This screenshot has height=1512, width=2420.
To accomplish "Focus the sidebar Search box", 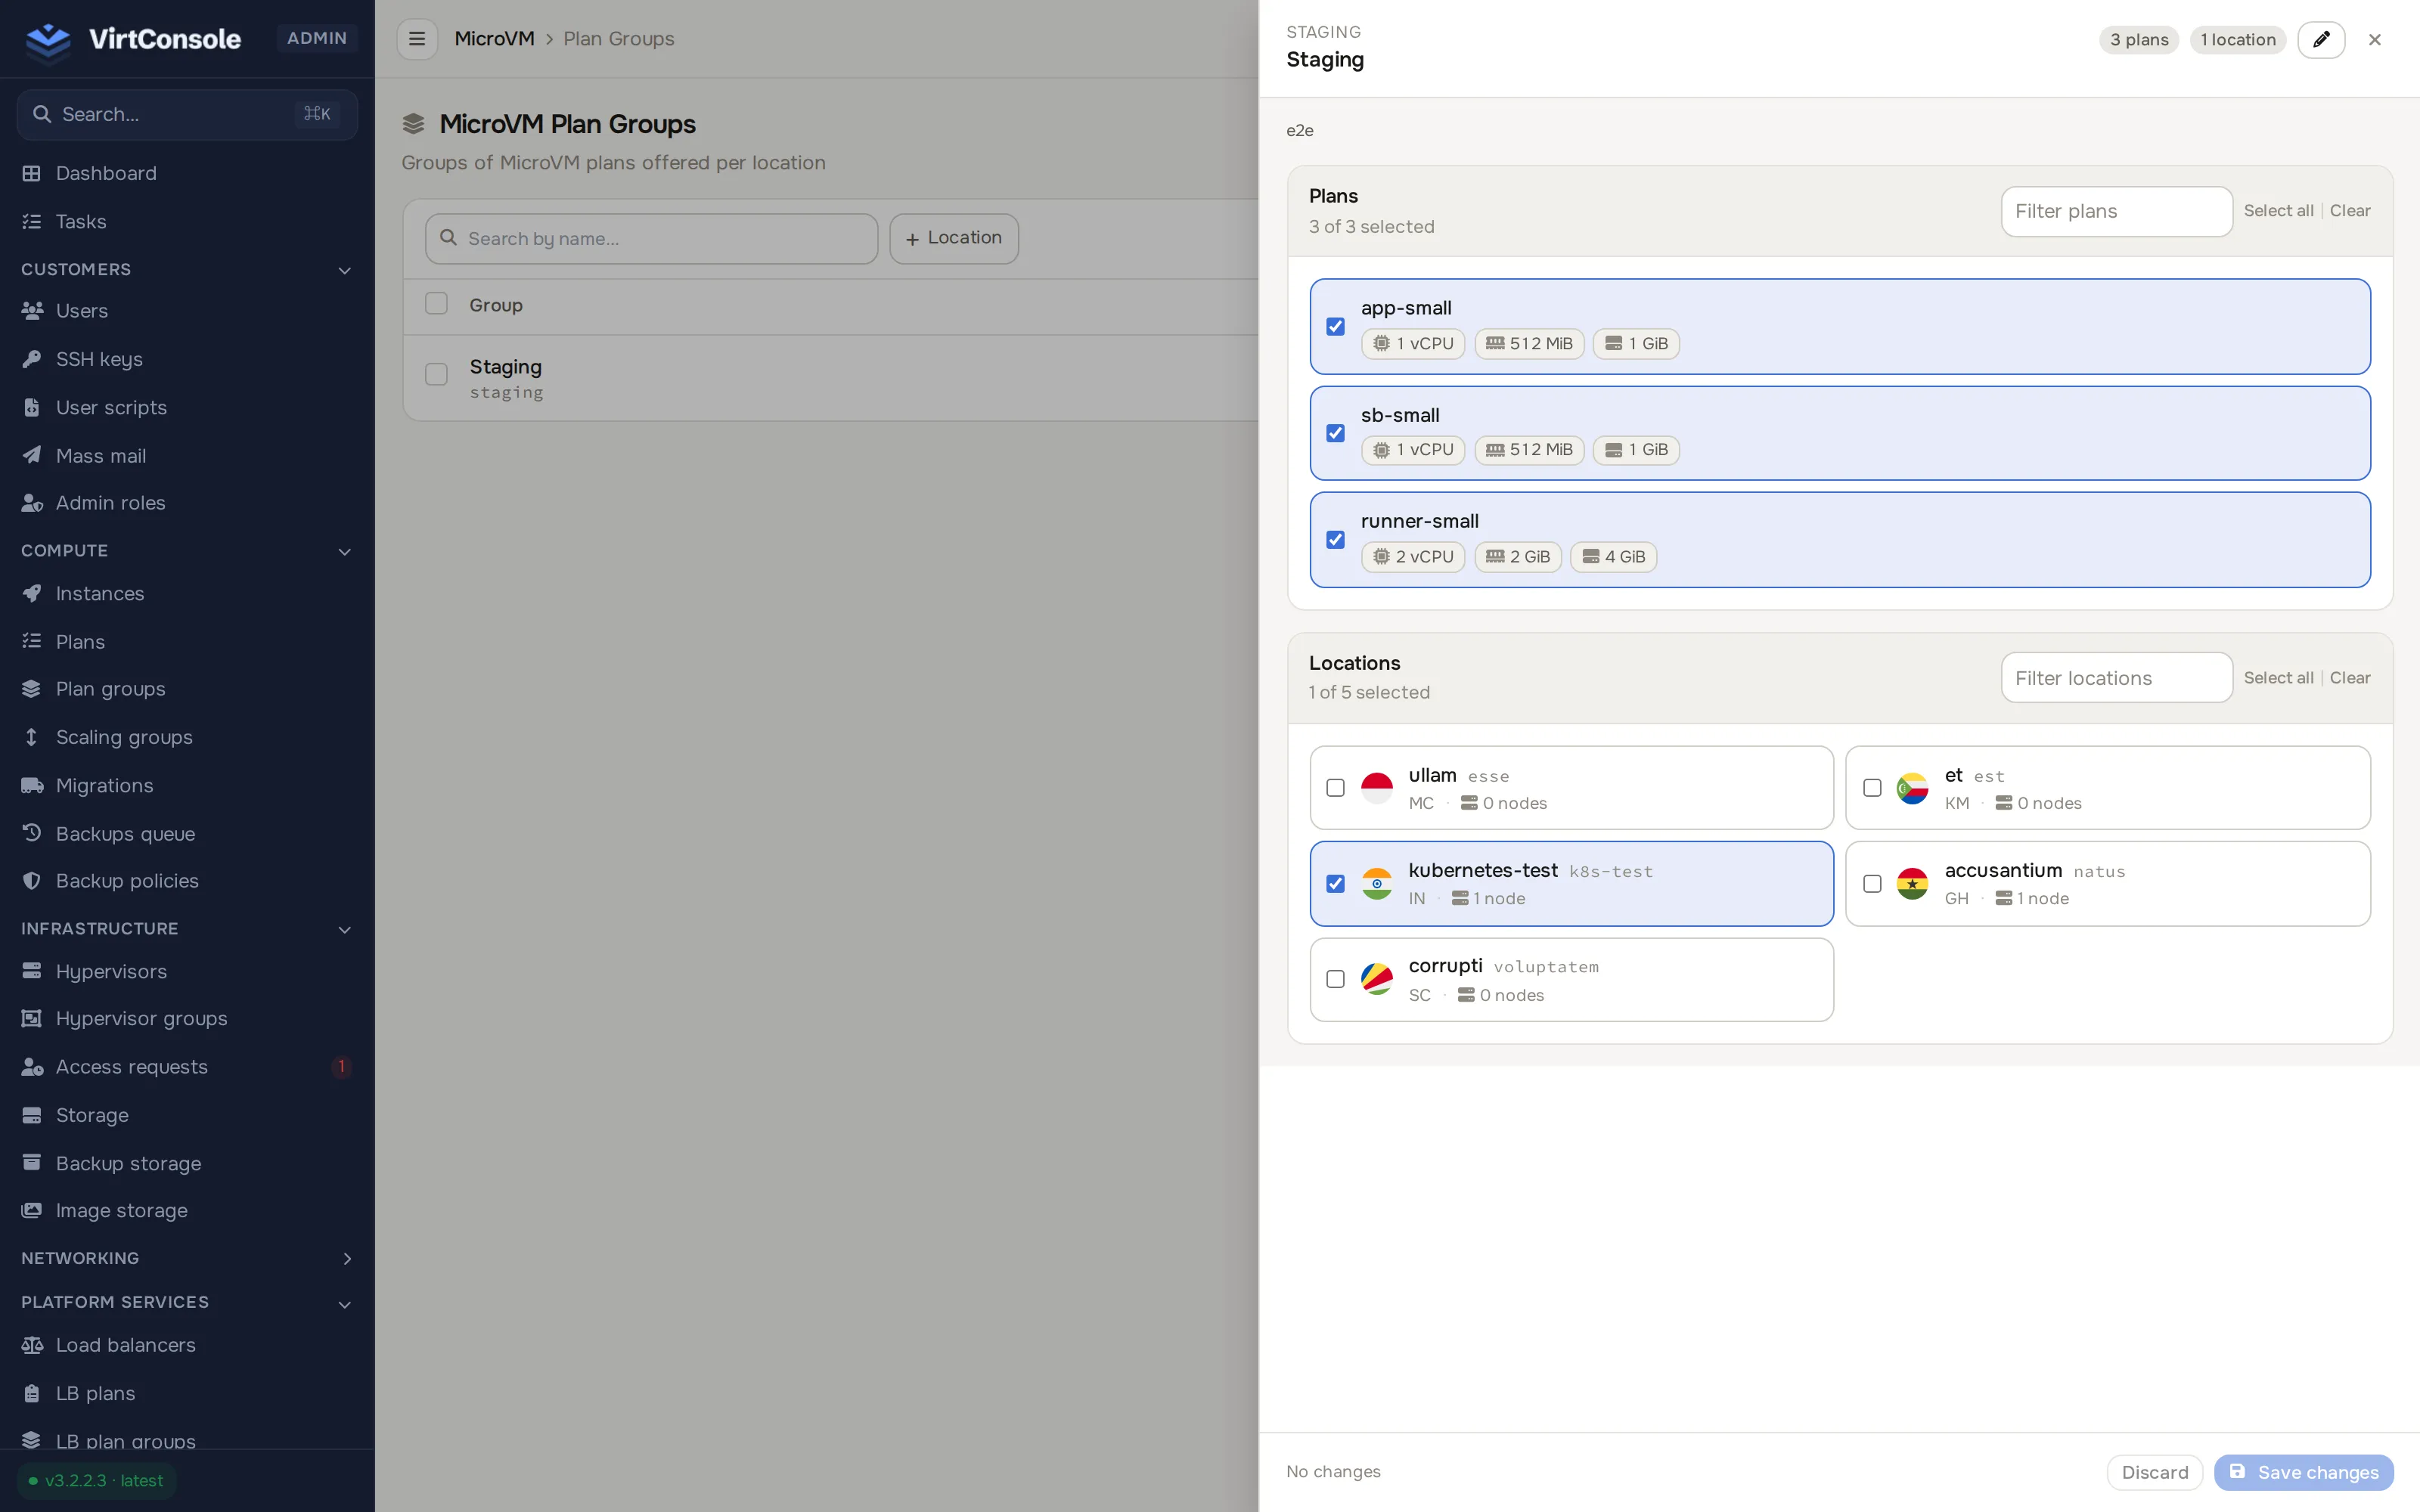I will click(x=187, y=114).
